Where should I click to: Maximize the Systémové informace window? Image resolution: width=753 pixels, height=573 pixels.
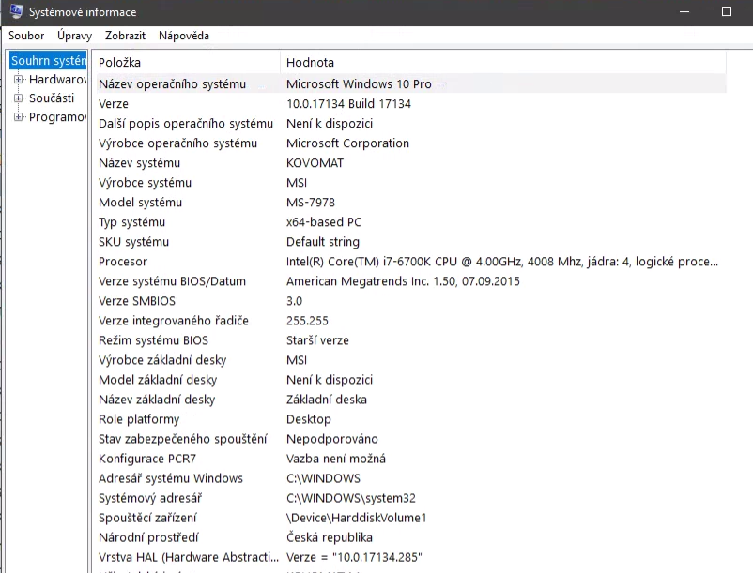[726, 12]
